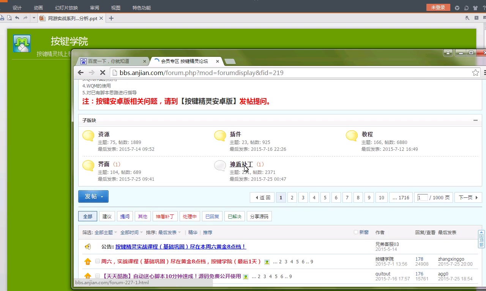Enable the 新窗 checkbox
This screenshot has width=486, height=291.
[x=355, y=232]
